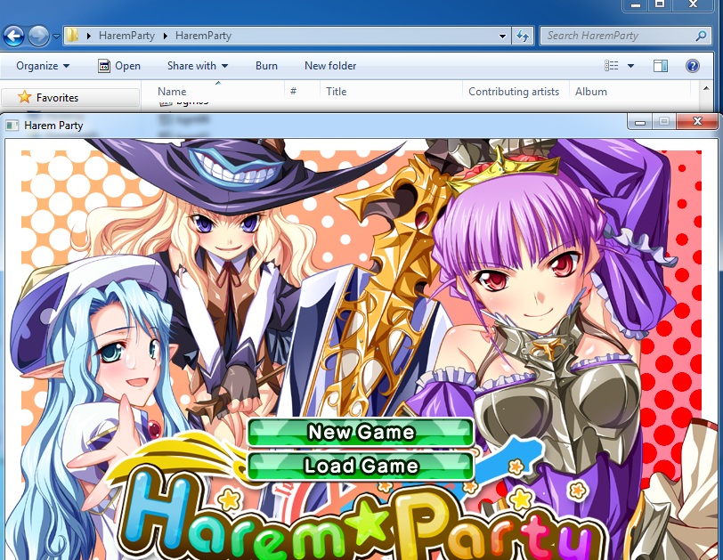The width and height of the screenshot is (723, 560).
Task: Click New folder in the toolbar
Action: [x=329, y=66]
